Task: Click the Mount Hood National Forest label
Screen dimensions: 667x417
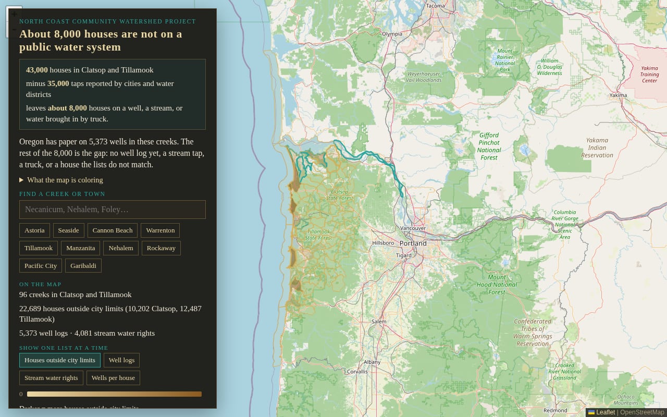Action: (497, 285)
